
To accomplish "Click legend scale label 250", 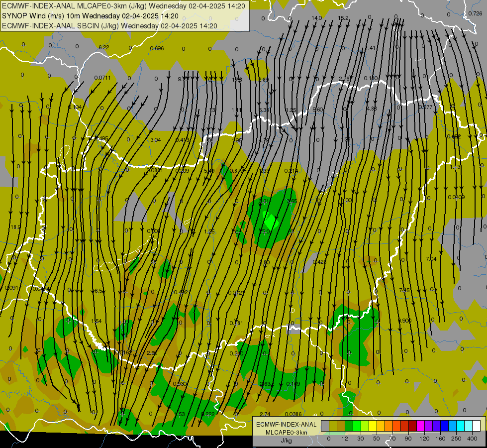I will (x=456, y=439).
